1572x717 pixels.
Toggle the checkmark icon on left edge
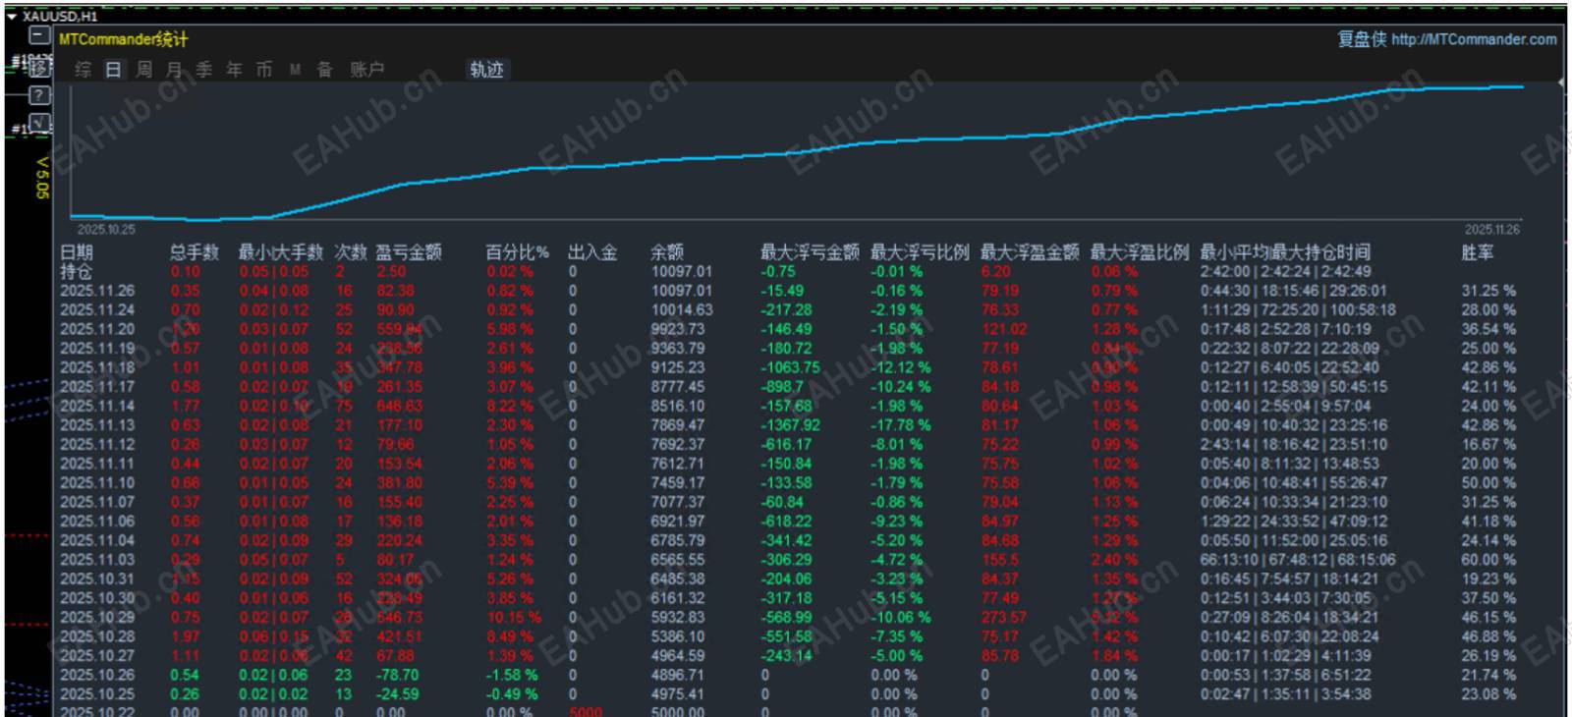point(39,123)
